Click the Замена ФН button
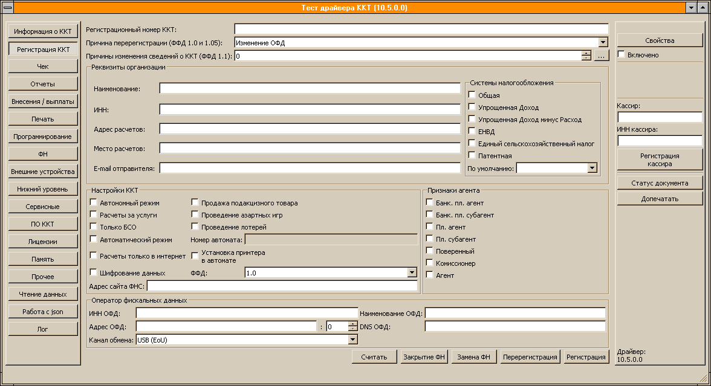Image resolution: width=711 pixels, height=386 pixels. (x=475, y=357)
